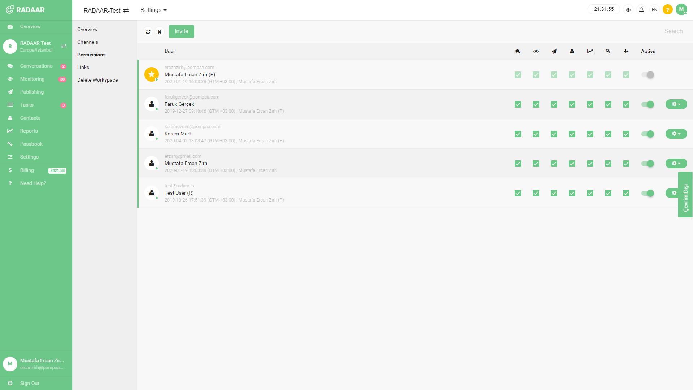Navigate to Permissions section

(91, 54)
